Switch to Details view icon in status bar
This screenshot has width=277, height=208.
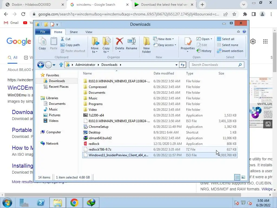click(237, 177)
